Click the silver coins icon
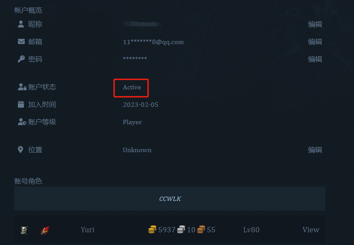Screen dimensions: 354x245 [181, 229]
